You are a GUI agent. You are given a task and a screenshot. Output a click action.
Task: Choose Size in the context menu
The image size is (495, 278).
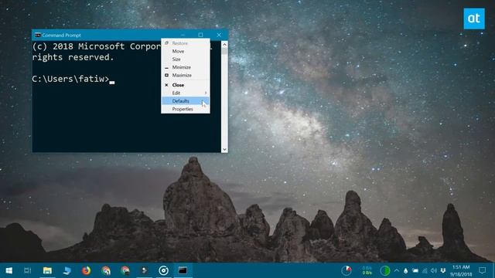(186, 59)
